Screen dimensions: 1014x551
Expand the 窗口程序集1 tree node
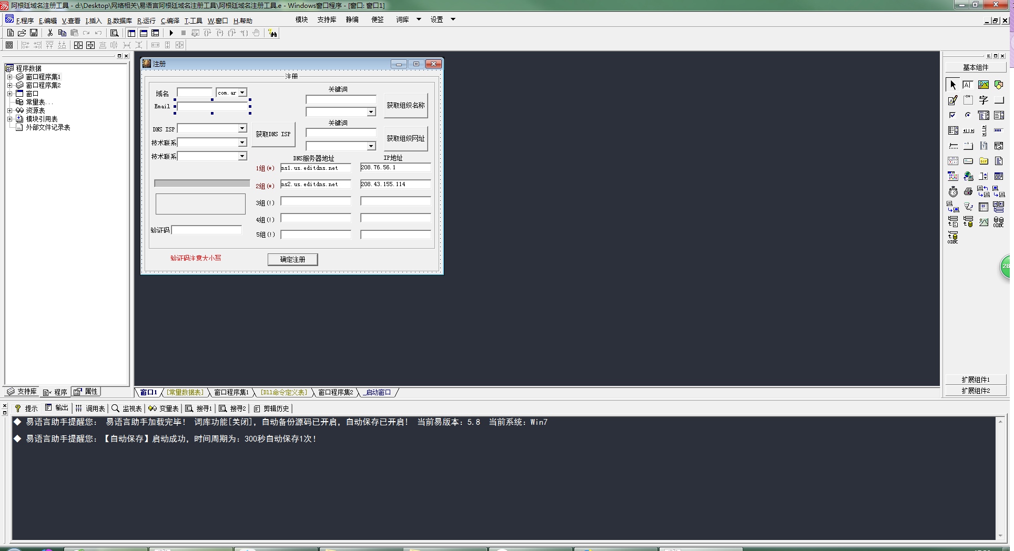(x=9, y=77)
